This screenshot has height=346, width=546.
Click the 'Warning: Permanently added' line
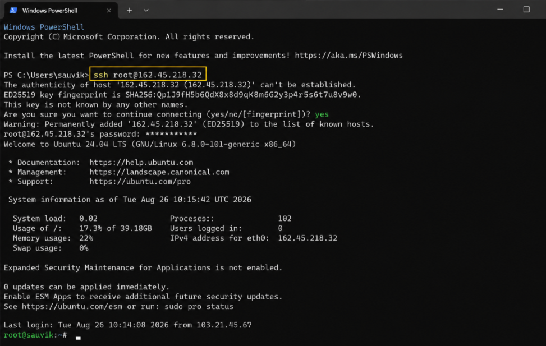point(189,124)
